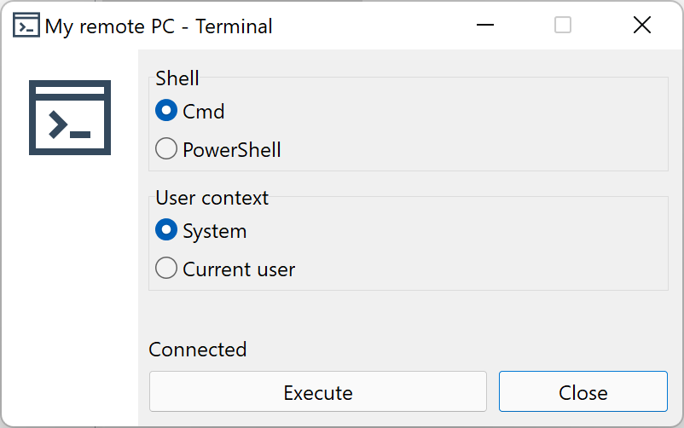Screen dimensions: 684x428
Task: Select the Cmd shell radio button
Action: [x=165, y=111]
